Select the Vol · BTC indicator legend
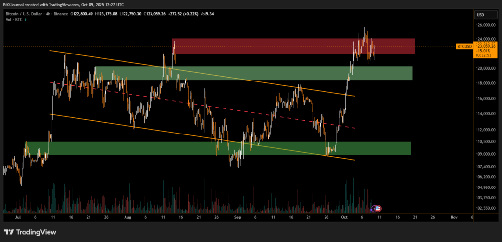502x242 pixels. click(14, 20)
